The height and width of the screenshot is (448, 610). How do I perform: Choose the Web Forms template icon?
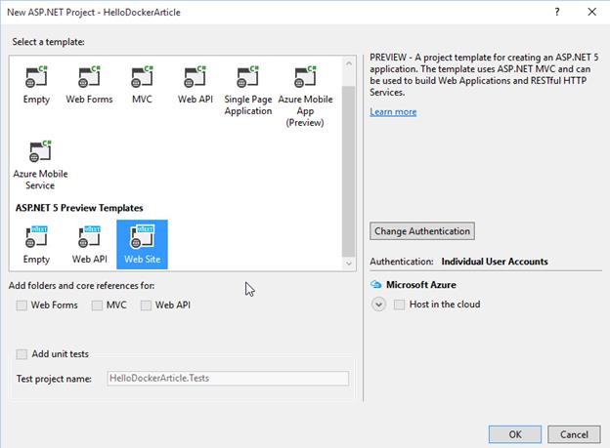pos(89,76)
